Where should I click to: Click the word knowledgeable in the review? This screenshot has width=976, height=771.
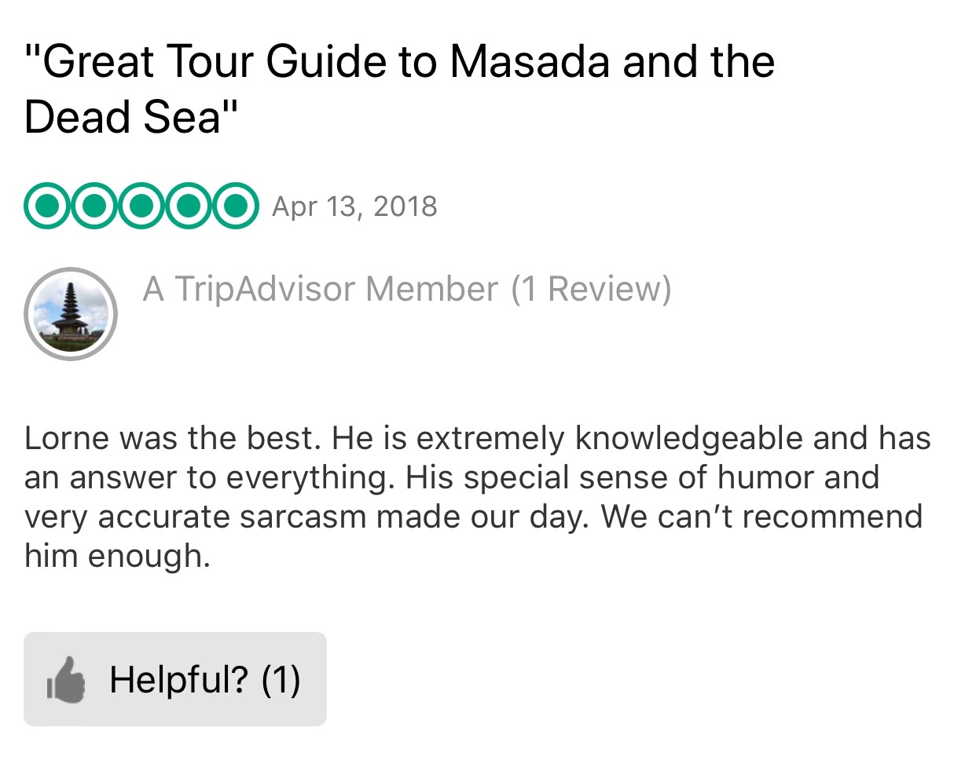689,438
